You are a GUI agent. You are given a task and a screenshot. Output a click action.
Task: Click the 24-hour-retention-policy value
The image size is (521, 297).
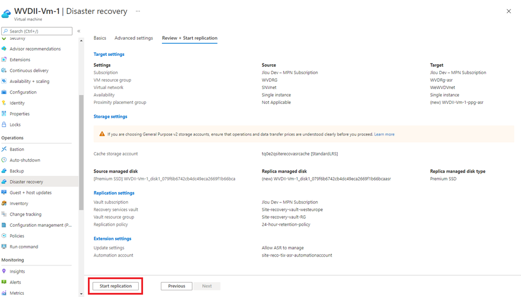coord(286,225)
